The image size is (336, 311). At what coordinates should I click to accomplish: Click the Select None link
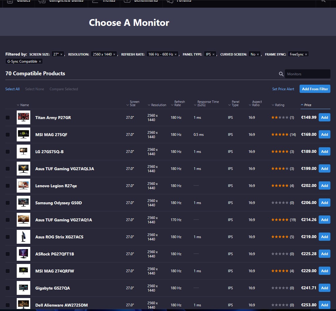[34, 89]
